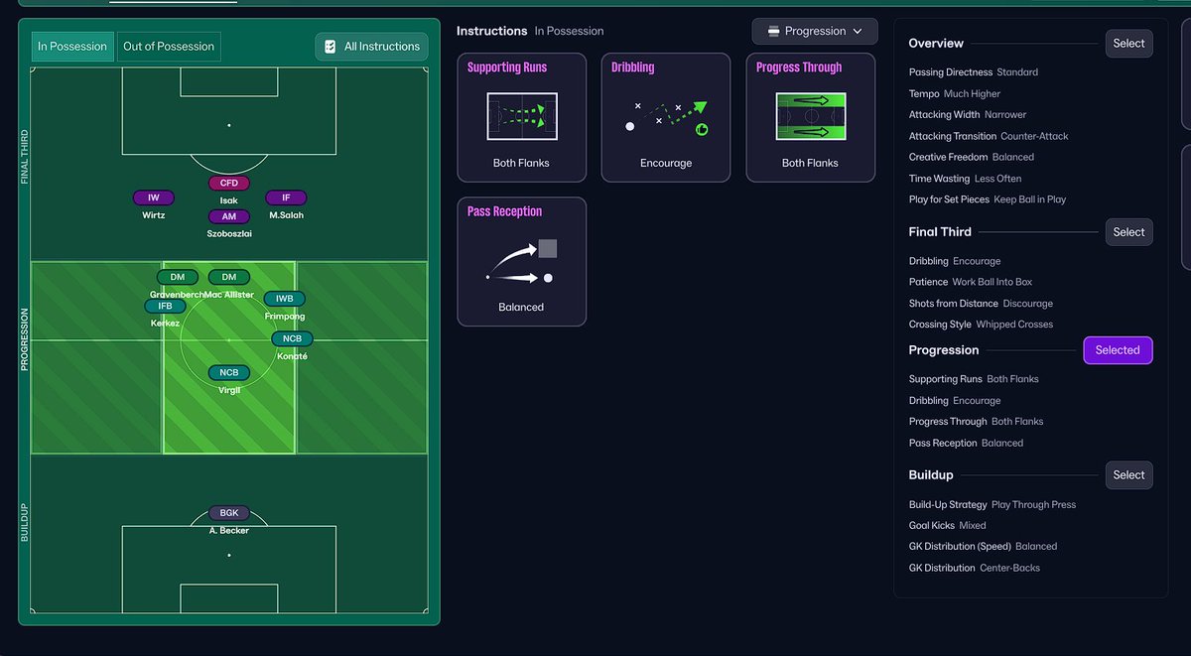
Task: Click the Select button for Final Third
Action: click(x=1128, y=231)
